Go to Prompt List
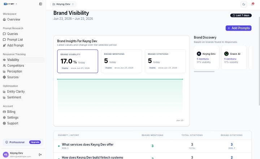Viewport: 260px width, 159px height. [23, 40]
